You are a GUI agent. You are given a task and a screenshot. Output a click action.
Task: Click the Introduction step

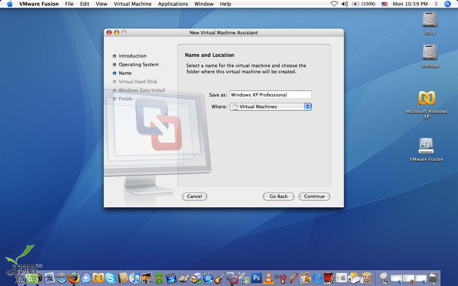click(x=132, y=56)
